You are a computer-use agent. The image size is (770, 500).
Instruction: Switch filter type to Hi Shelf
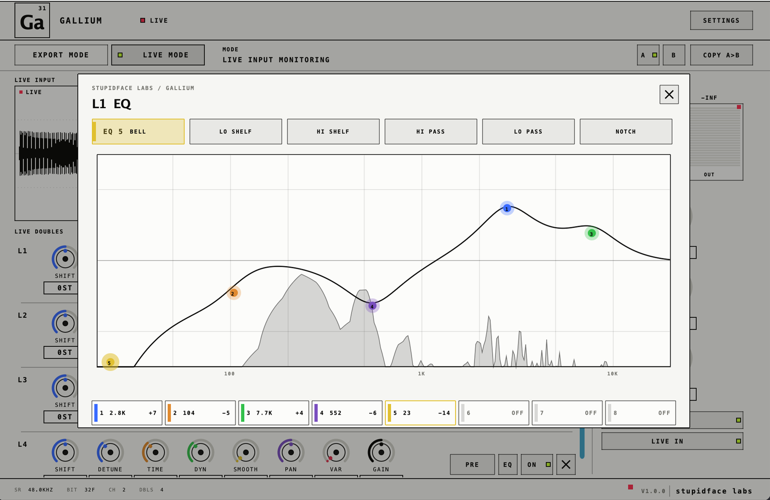pyautogui.click(x=333, y=132)
